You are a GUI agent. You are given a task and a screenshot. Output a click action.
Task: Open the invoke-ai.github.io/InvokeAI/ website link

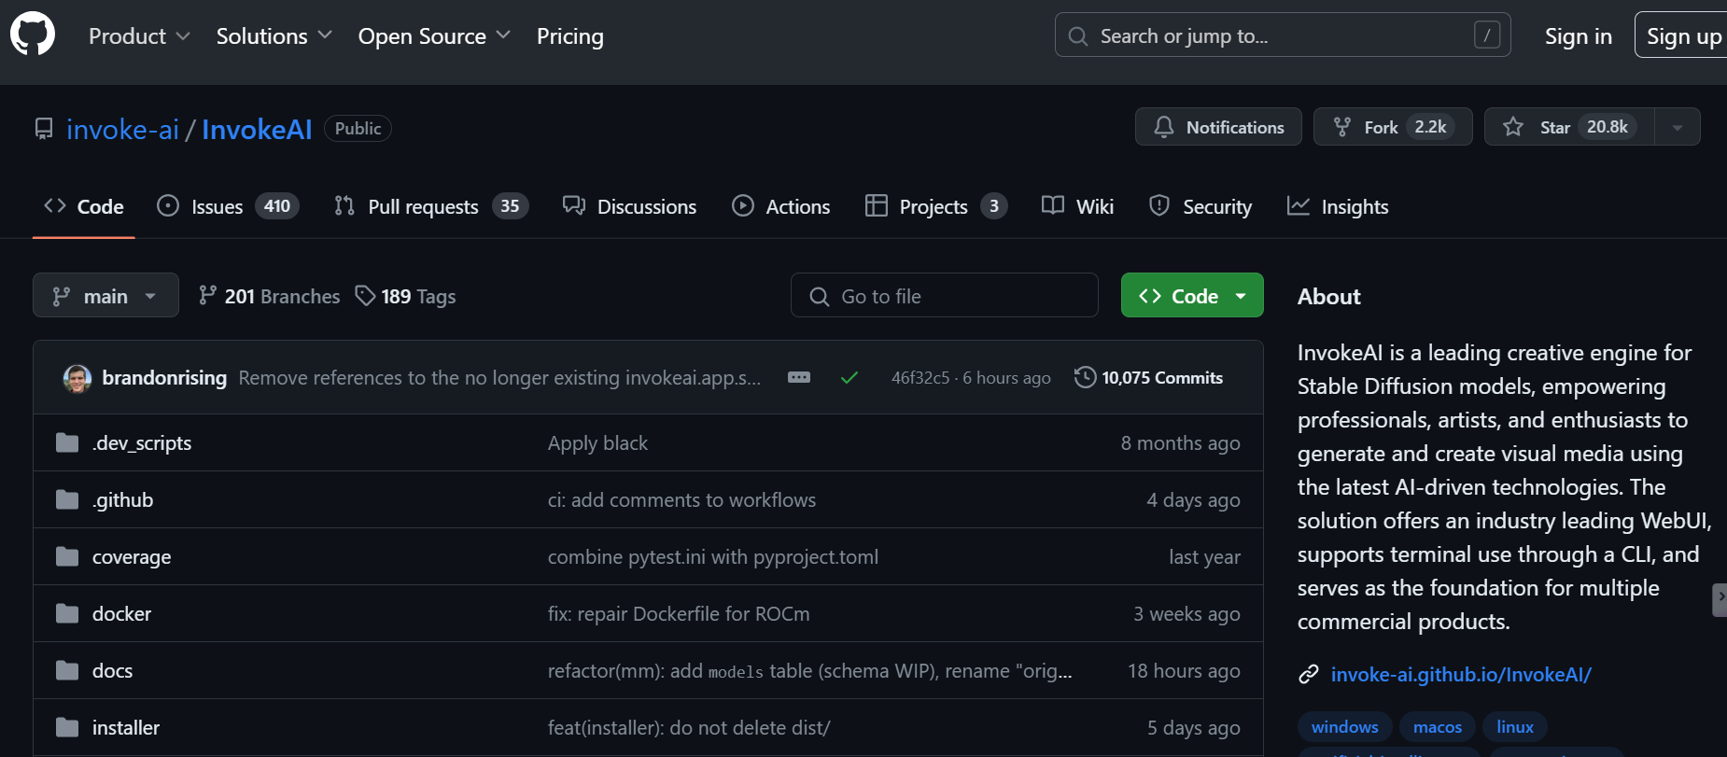pyautogui.click(x=1460, y=674)
